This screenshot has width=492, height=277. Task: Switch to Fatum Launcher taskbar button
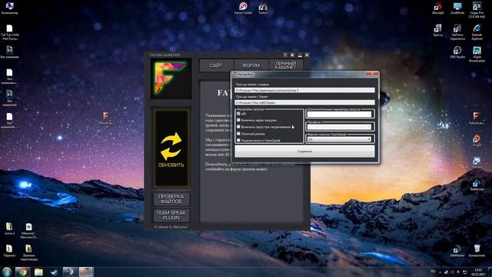click(x=86, y=272)
